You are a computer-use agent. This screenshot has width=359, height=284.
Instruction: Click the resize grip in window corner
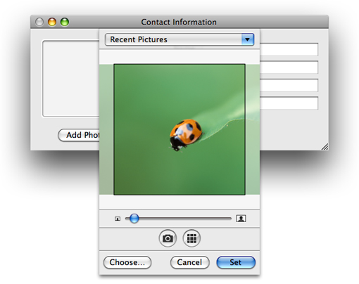pos(325,147)
